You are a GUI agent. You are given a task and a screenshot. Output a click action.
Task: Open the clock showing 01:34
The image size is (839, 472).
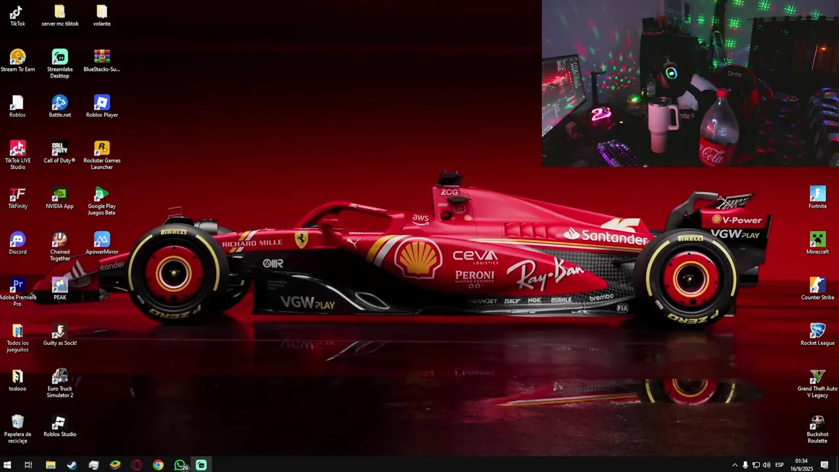[x=801, y=465]
